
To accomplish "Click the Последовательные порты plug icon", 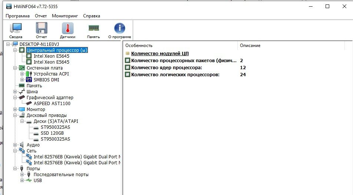I will pyautogui.click(x=29, y=174).
